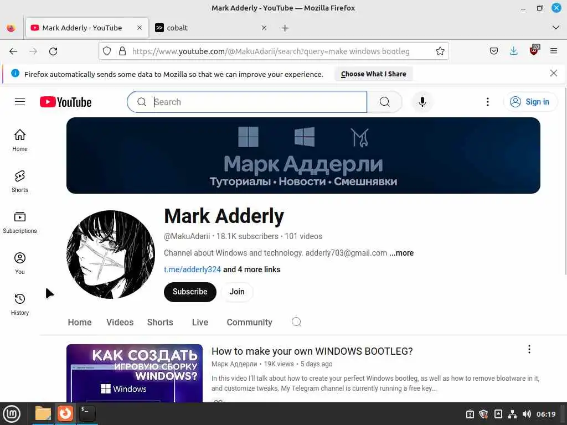Viewport: 567px width, 425px height.
Task: Open 'and 4 more links' list
Action: [x=252, y=269]
